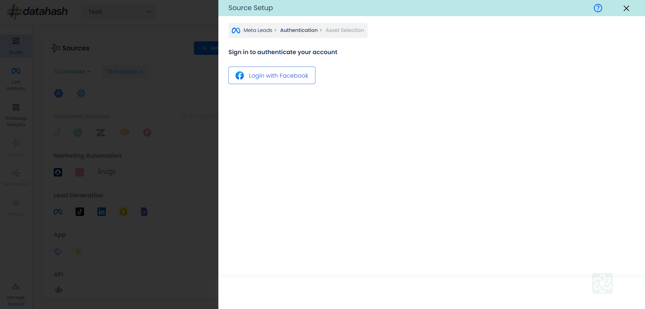Select the Asset Selection breadcrumb step
Viewport: 645px width, 309px height.
click(x=345, y=30)
